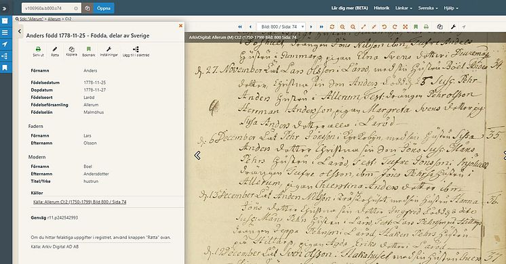Image resolution: width=506 pixels, height=264 pixels.
Task: Close the record panel with orange X
Action: pyautogui.click(x=180, y=26)
